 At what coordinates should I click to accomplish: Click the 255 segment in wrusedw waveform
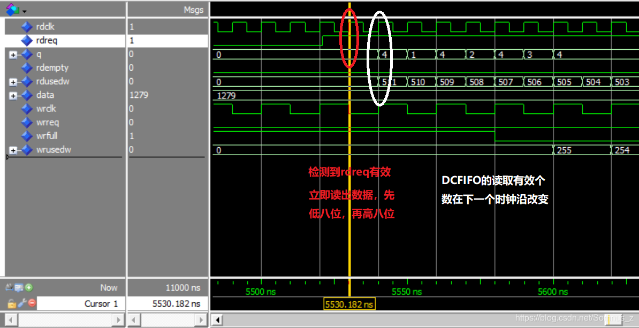[582, 150]
